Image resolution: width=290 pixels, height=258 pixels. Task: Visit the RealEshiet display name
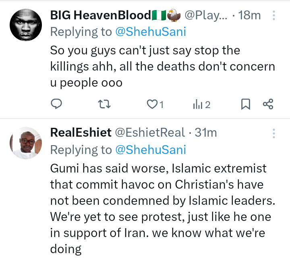[x=81, y=132]
